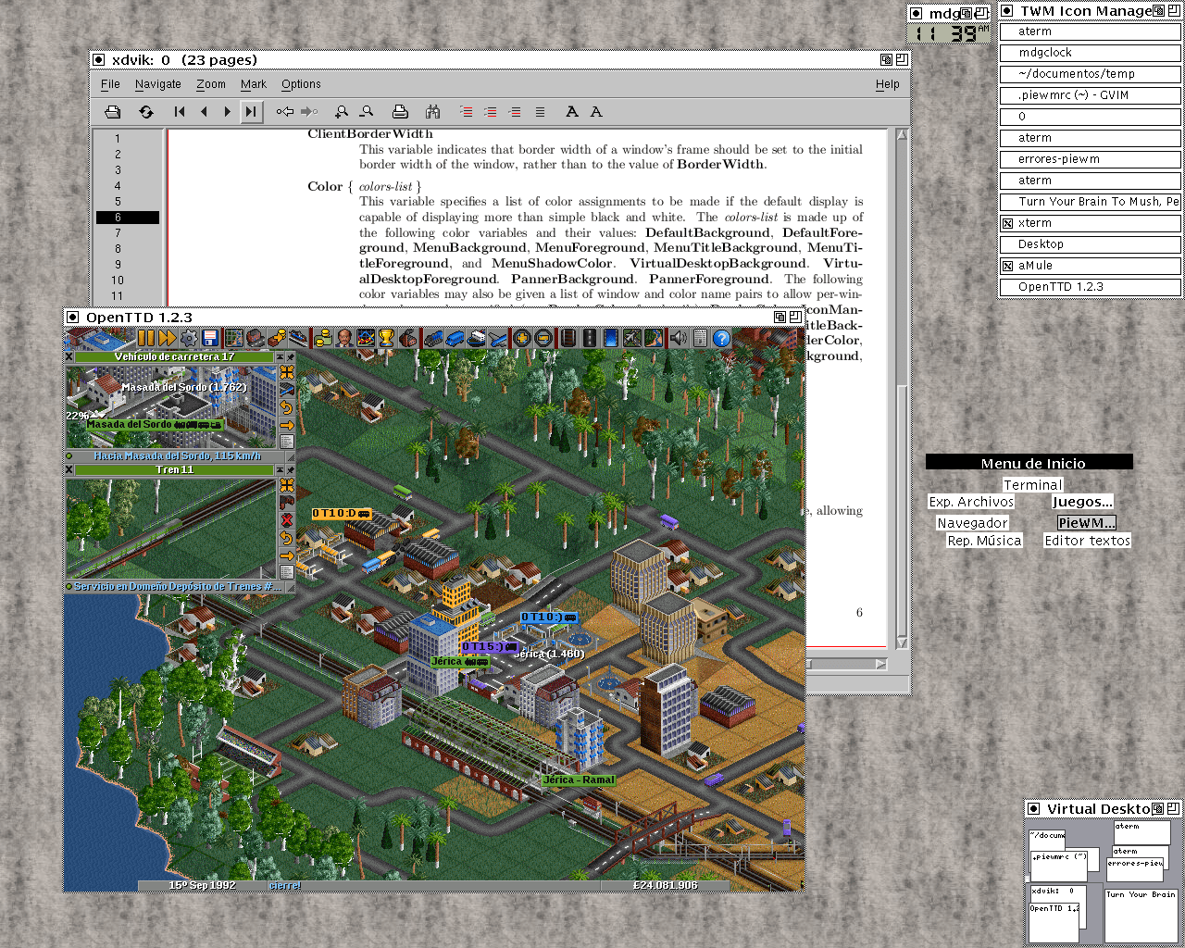Open the aircraft list plane icon

[498, 339]
